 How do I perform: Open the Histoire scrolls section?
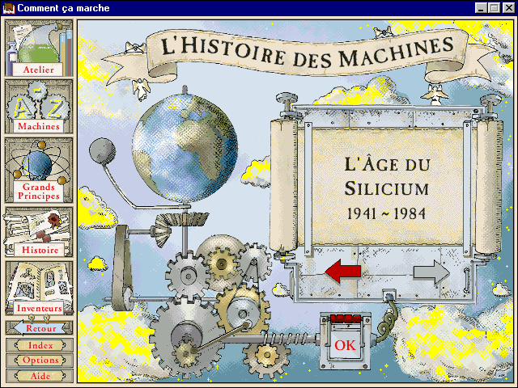coord(39,232)
